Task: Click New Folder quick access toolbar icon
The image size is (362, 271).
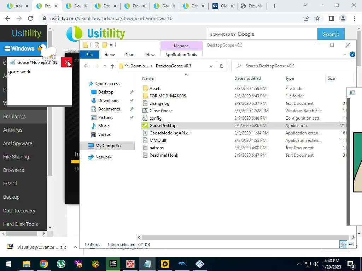Action: [105, 45]
